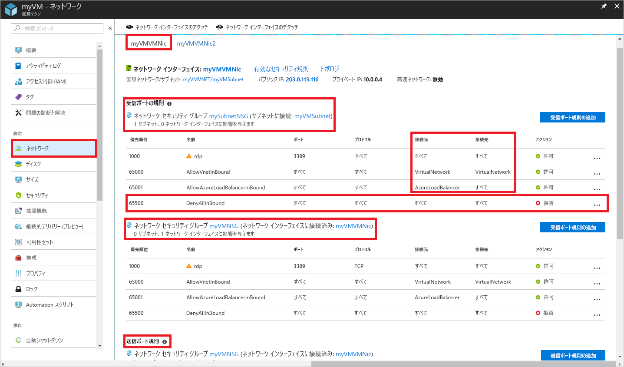Viewport: 624px width, 367px height.
Task: Click the left menu scrollbar thumb
Action: point(99,125)
